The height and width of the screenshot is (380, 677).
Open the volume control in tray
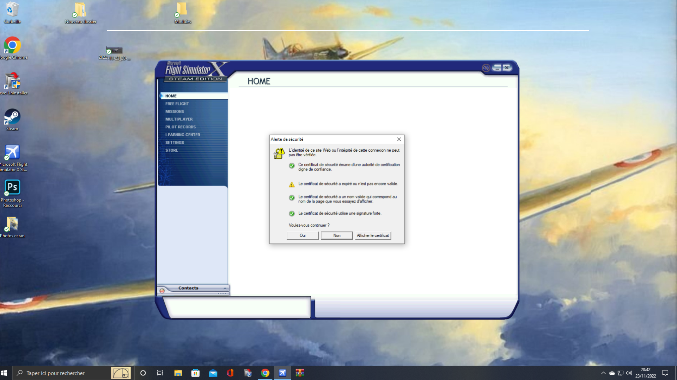pos(629,373)
